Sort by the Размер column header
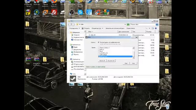 [x=150, y=32]
